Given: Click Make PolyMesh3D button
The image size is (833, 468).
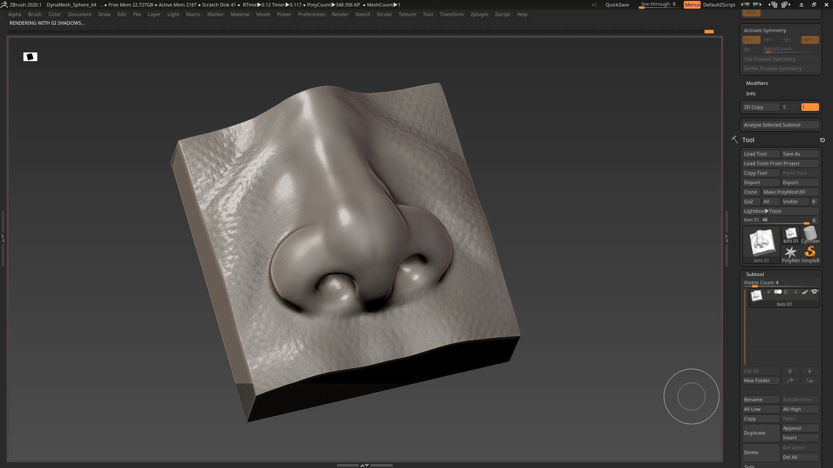Looking at the screenshot, I should tap(790, 192).
